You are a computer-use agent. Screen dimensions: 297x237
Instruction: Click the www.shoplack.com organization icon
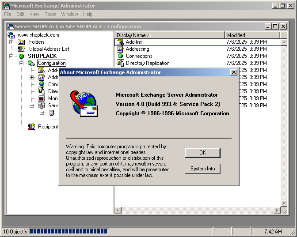11,35
